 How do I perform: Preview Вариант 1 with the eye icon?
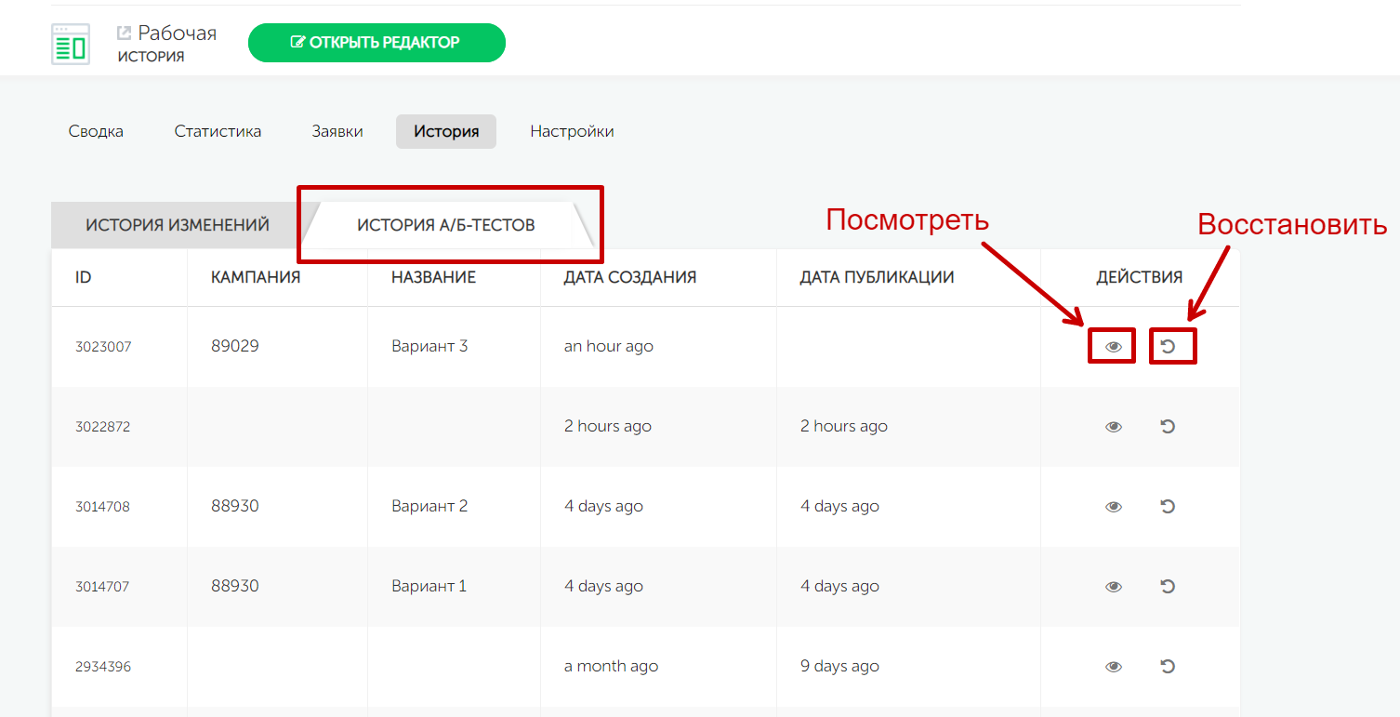1113,587
